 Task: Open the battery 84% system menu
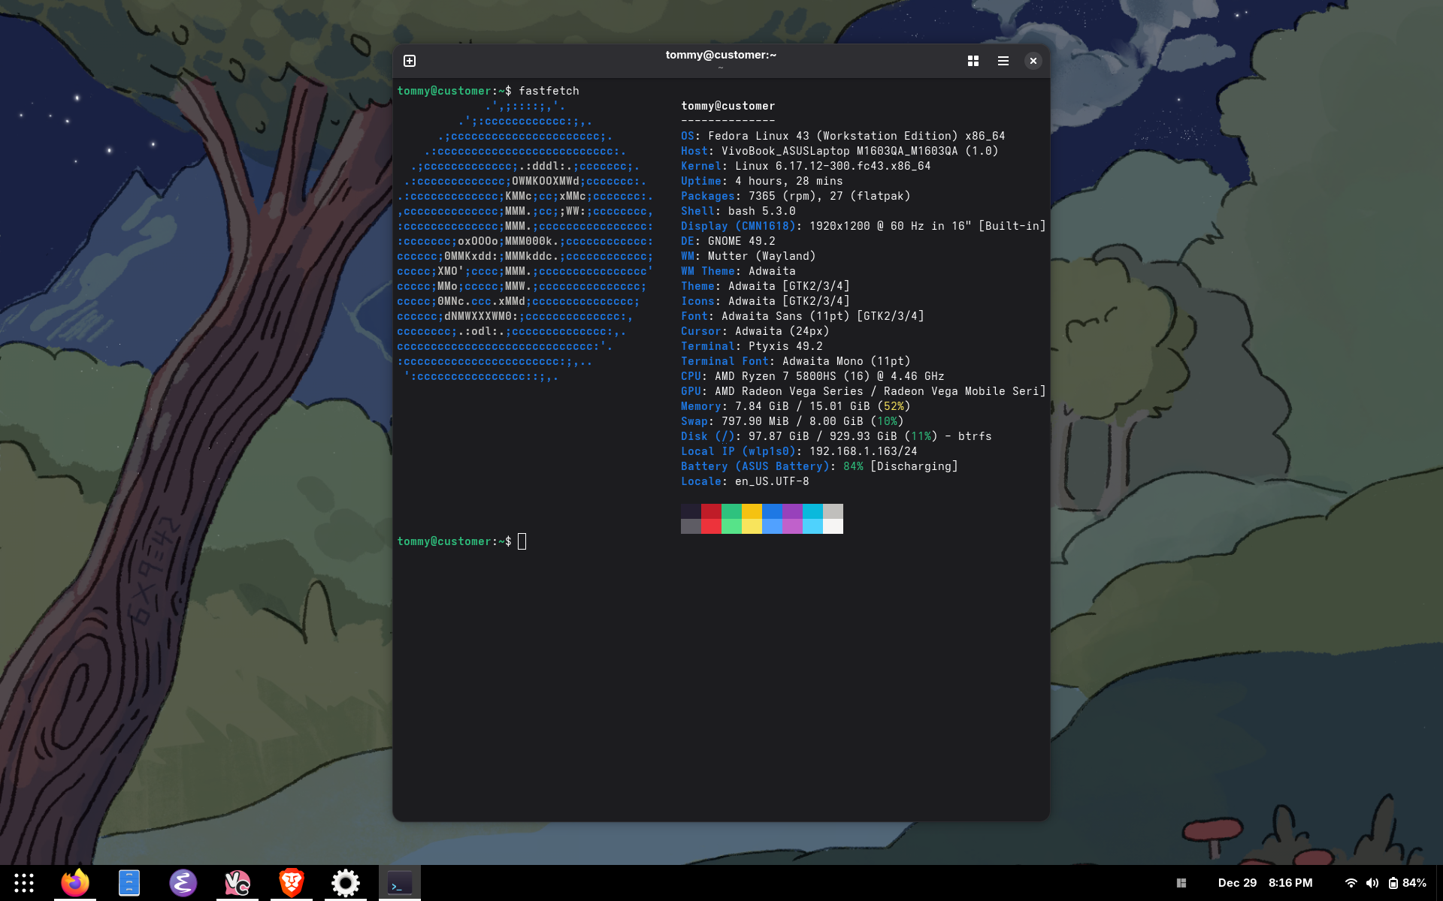point(1407,883)
